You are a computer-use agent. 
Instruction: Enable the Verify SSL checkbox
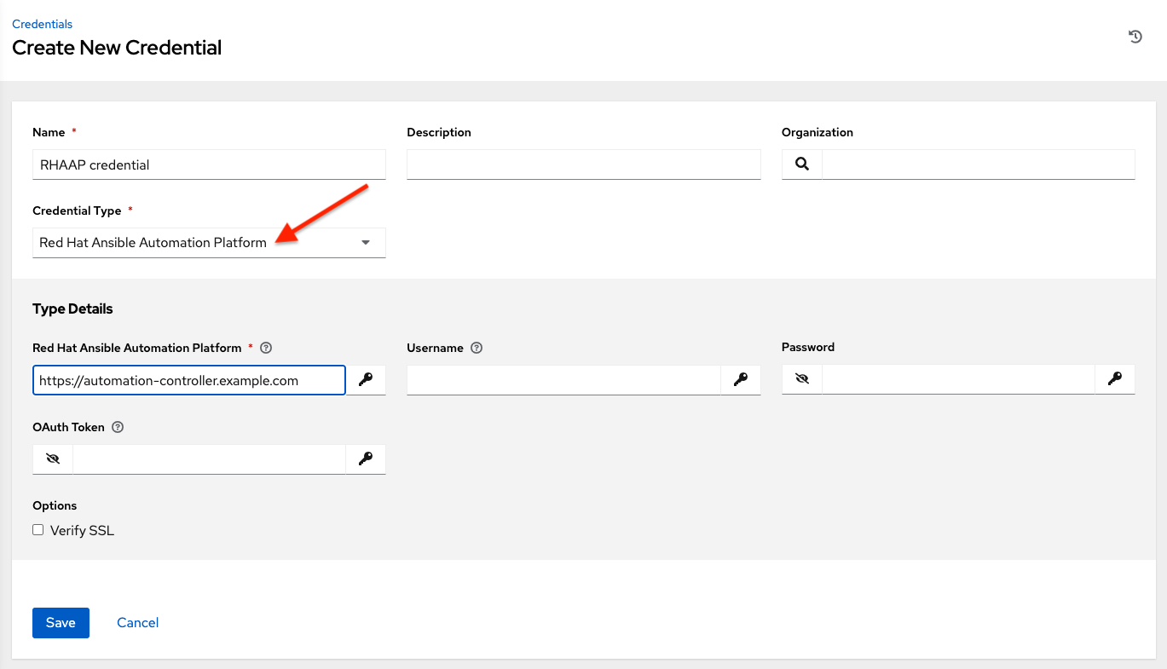pyautogui.click(x=38, y=529)
